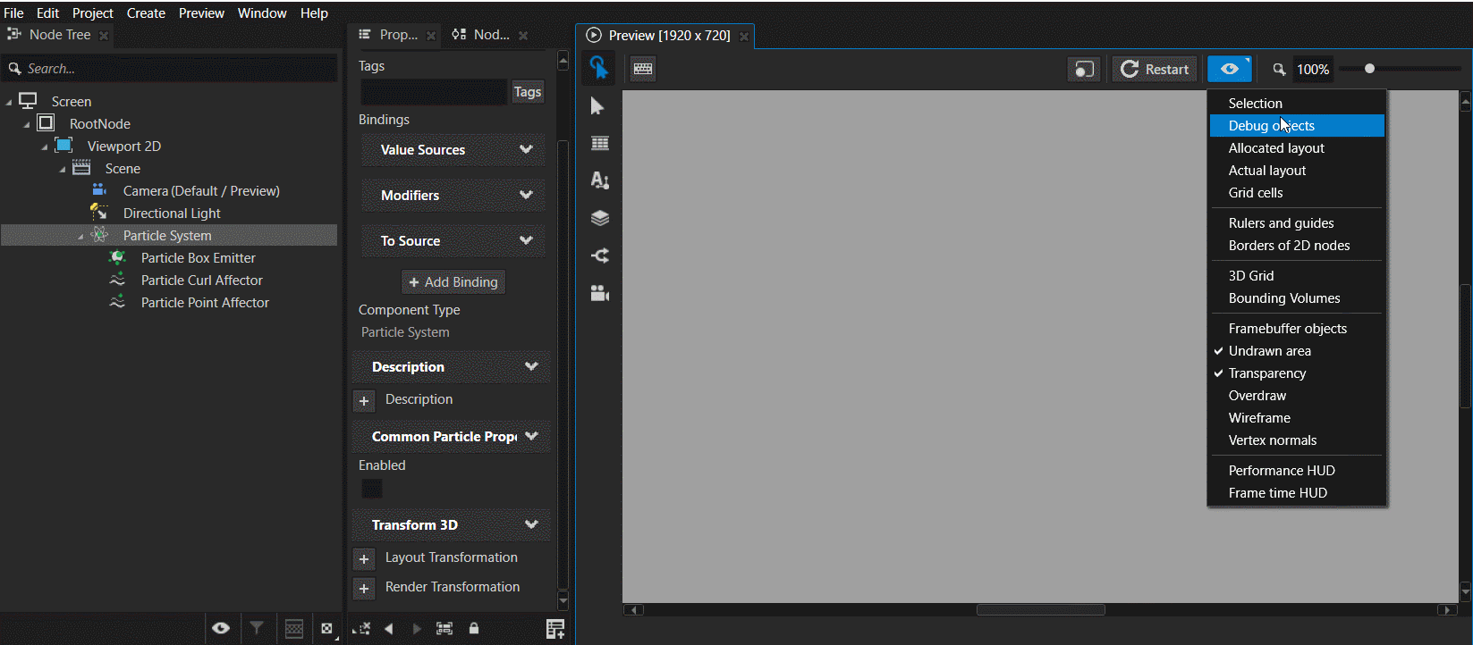Viewport: 1473px width, 645px height.
Task: Click the preview zoom slider handle
Action: (x=1369, y=69)
